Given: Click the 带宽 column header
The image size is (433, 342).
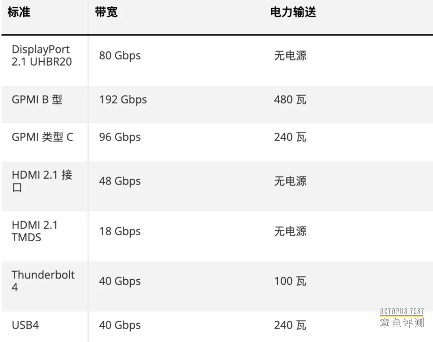Looking at the screenshot, I should point(106,12).
